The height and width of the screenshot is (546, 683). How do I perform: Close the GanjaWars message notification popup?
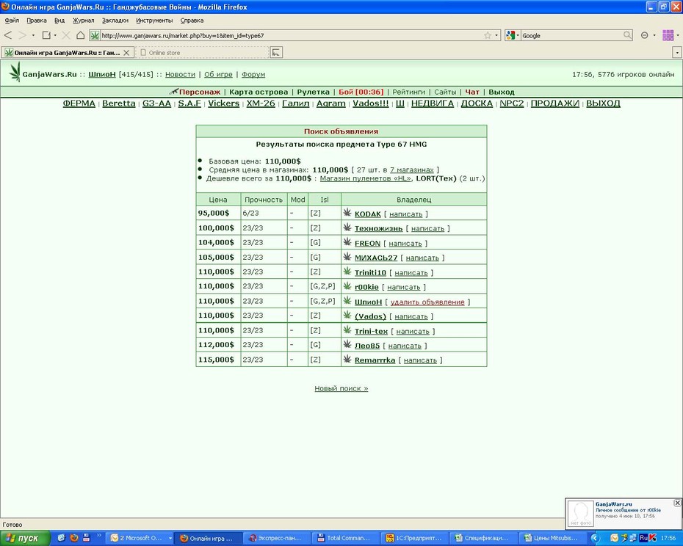(677, 503)
